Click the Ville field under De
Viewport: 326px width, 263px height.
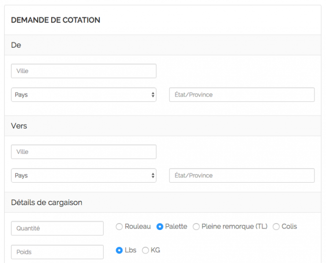pos(83,71)
